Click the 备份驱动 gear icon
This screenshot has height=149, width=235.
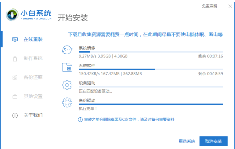coord(67,103)
